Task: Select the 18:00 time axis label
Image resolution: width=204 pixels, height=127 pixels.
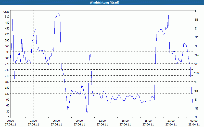Action: [148, 121]
